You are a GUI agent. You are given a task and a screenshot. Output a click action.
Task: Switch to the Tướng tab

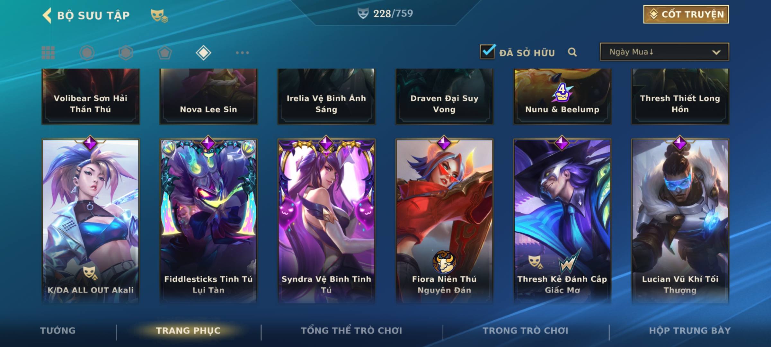coord(58,331)
